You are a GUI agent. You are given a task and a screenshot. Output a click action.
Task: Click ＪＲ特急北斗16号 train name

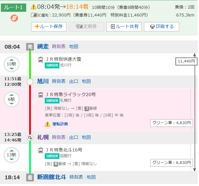(64, 150)
